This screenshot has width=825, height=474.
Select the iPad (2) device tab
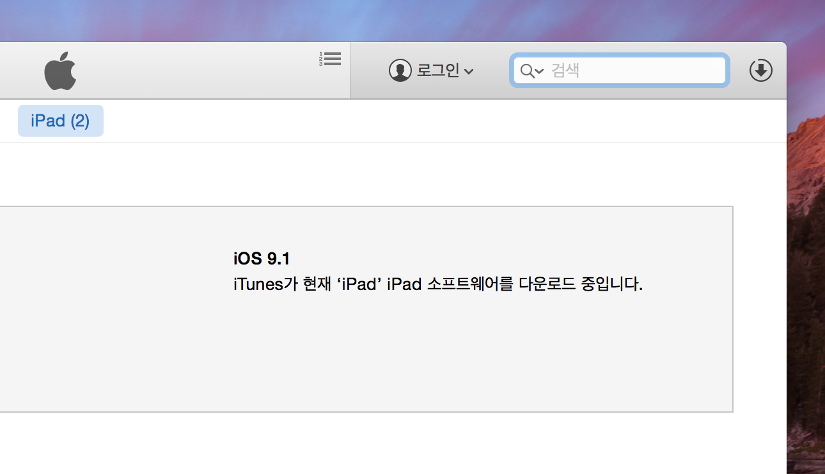[60, 121]
